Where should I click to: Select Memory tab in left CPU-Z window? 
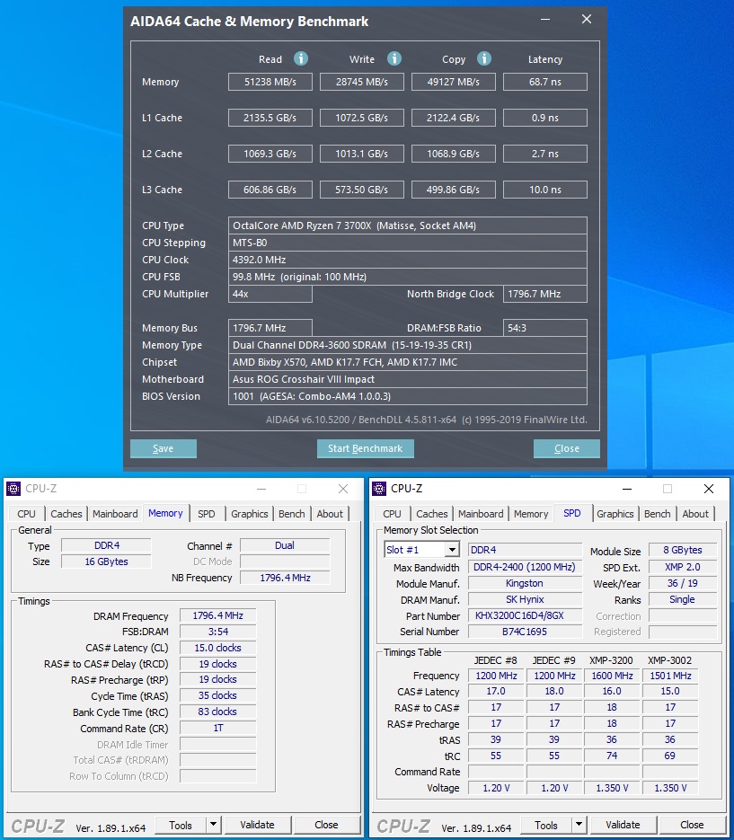[165, 513]
